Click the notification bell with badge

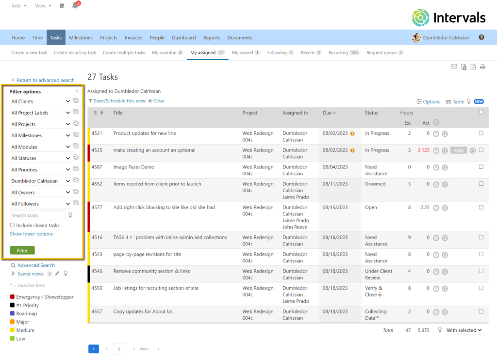(x=75, y=5)
